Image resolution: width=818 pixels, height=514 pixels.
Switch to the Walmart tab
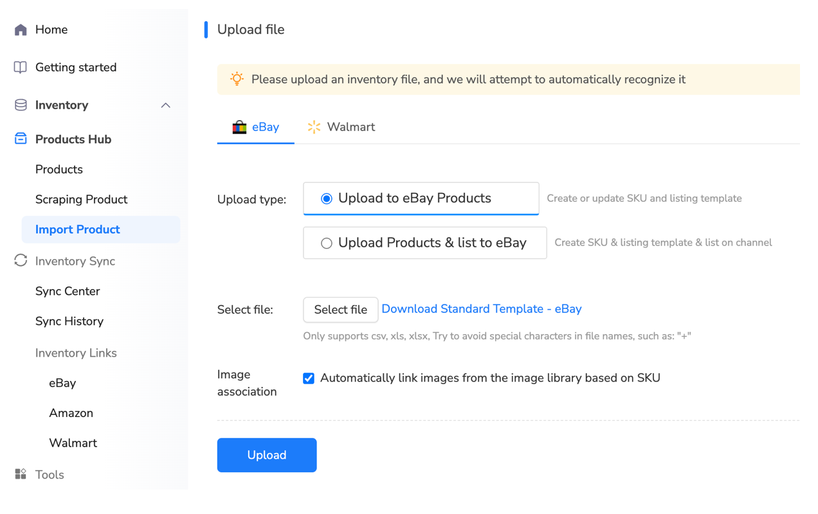[x=341, y=127]
